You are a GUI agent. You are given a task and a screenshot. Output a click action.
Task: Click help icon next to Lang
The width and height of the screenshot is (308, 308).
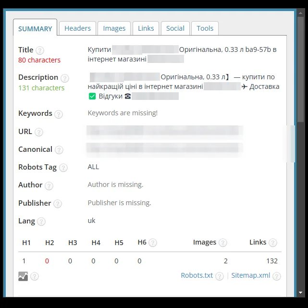(x=41, y=222)
